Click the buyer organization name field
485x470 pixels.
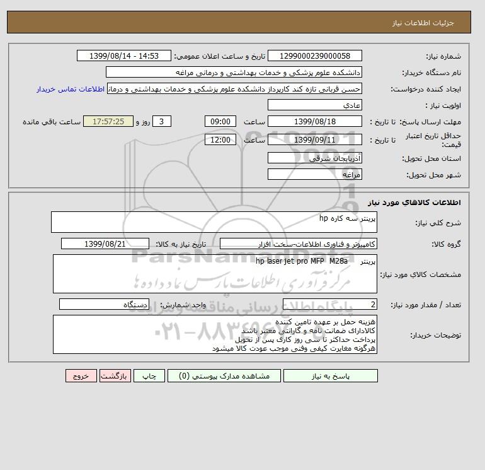click(234, 72)
